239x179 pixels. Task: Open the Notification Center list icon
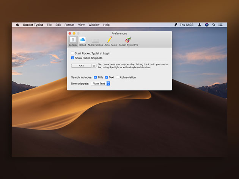pos(220,25)
